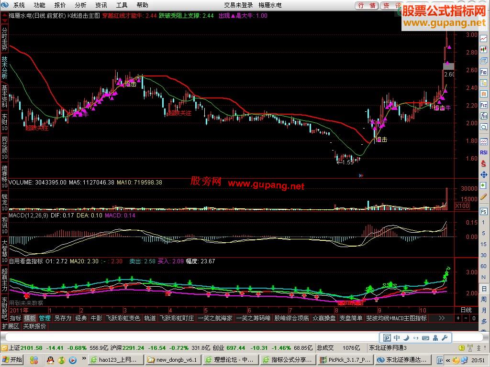Screen dimensions: 490x367
Task: Switch to 60-minute period
Action: click(x=483, y=266)
